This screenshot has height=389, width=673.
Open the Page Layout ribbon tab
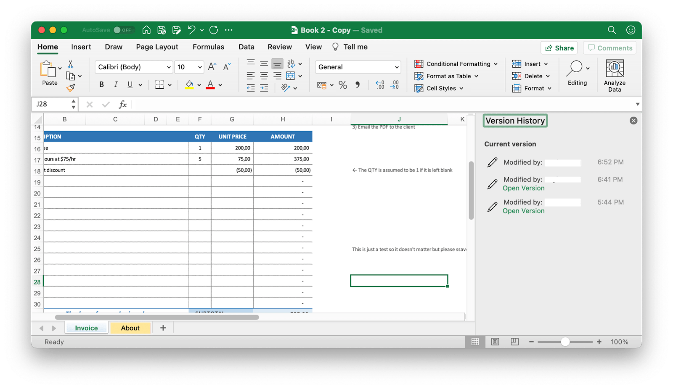click(157, 47)
